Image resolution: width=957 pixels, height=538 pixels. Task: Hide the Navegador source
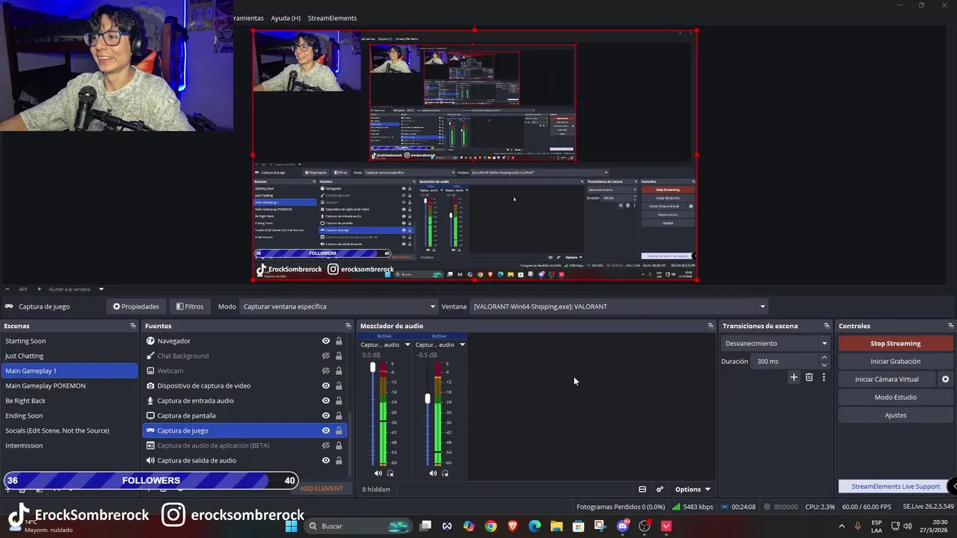coord(326,341)
